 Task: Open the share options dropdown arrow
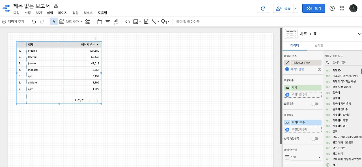(x=296, y=8)
